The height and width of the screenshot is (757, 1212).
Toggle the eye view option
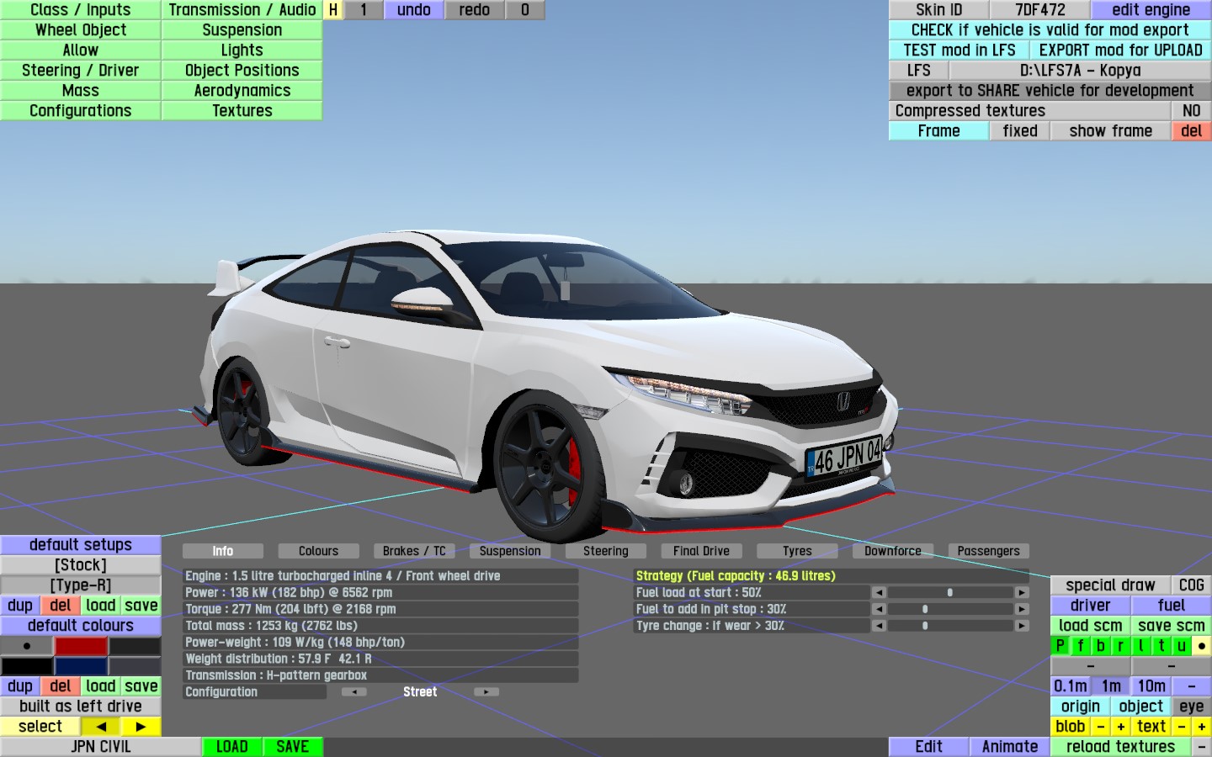click(1191, 707)
